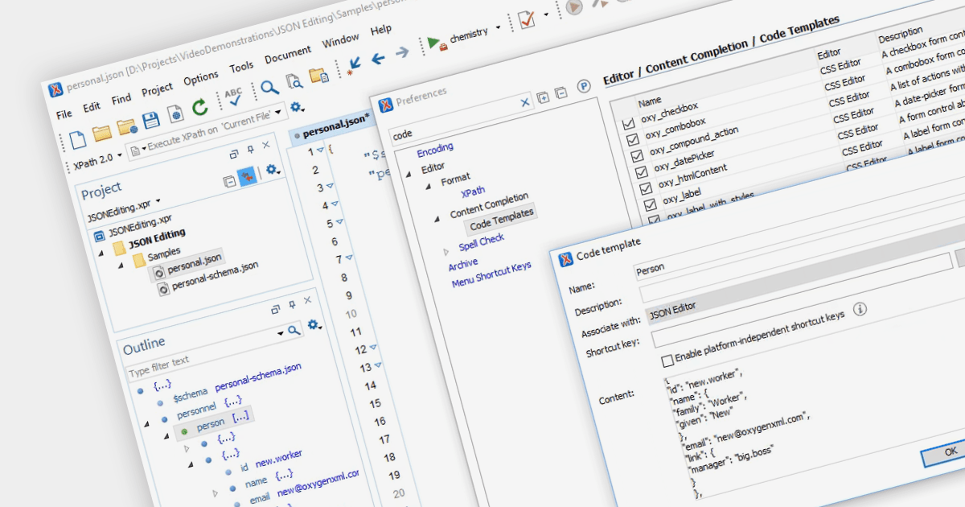The image size is (965, 507).
Task: Click Collapse All icon in Project panel
Action: (x=230, y=182)
